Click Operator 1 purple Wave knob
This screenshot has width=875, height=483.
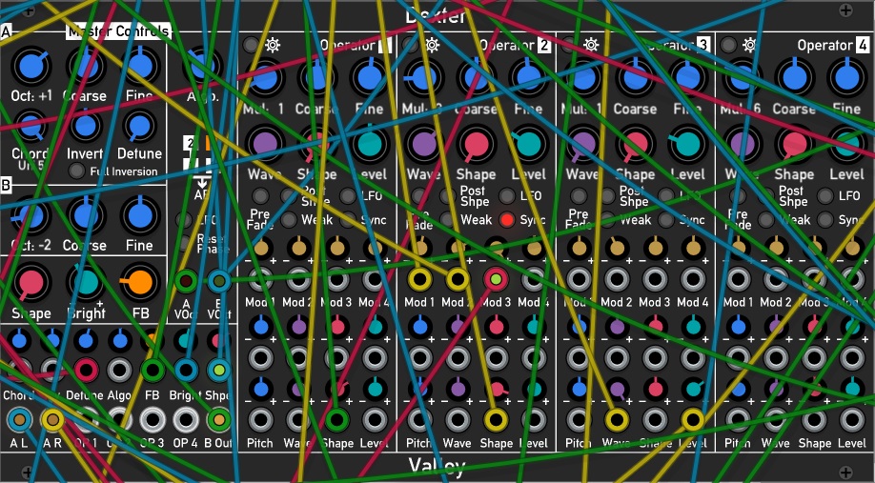click(x=265, y=143)
